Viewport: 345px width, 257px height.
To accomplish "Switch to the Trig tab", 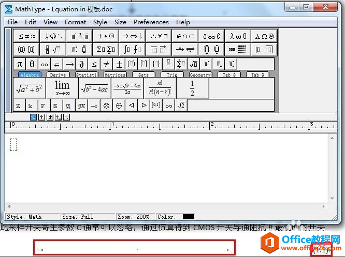I will 172,74.
